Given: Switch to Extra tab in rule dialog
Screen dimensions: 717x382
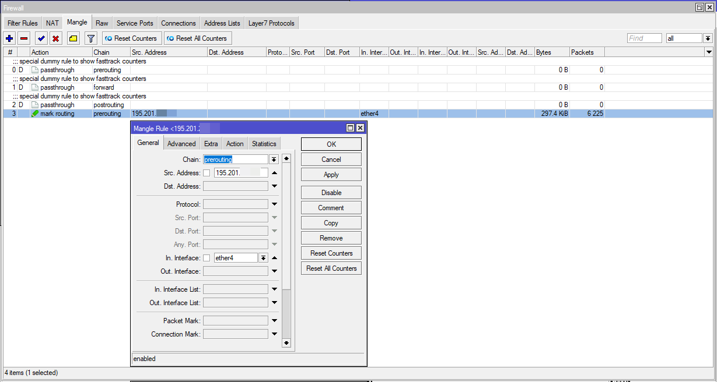Looking at the screenshot, I should tap(211, 144).
